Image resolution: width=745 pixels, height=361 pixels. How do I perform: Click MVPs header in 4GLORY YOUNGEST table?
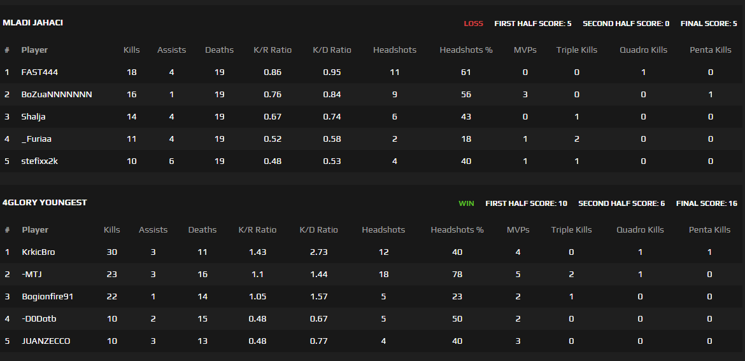tap(518, 230)
